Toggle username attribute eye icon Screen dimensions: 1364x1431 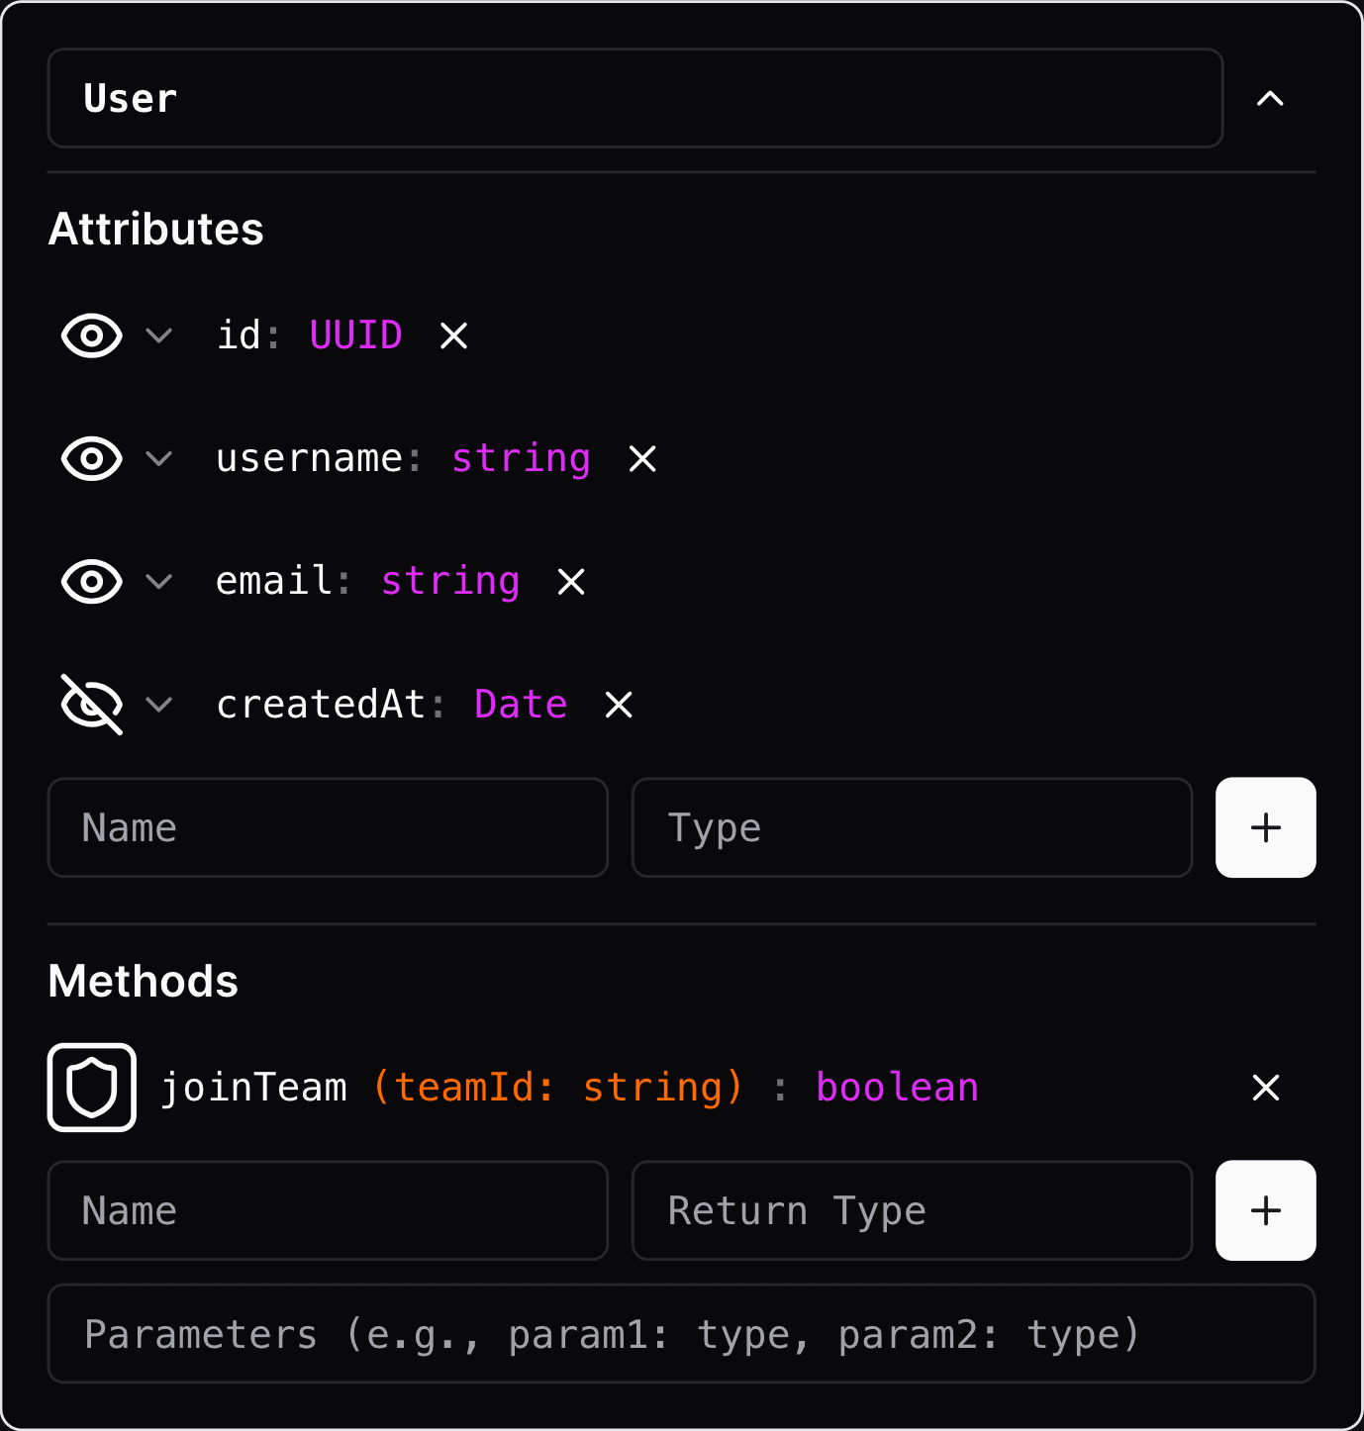[92, 459]
